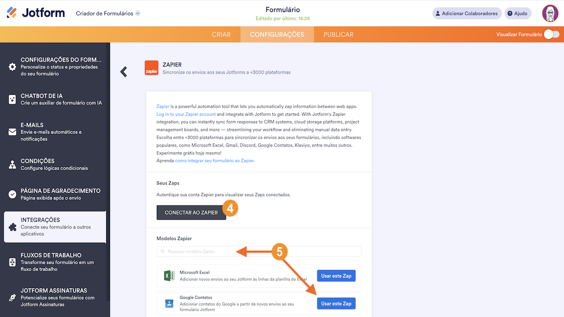Select the Chatbot de IA sidebar icon
Image resolution: width=564 pixels, height=317 pixels.
pyautogui.click(x=12, y=100)
